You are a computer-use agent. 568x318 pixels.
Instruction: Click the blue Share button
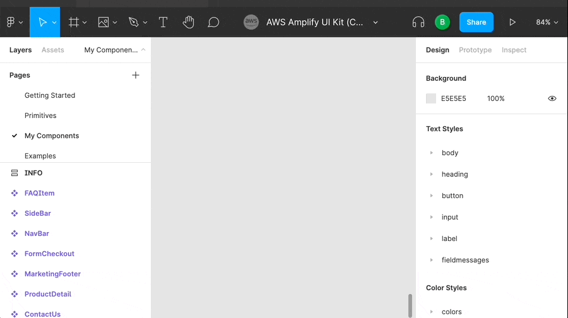tap(476, 22)
